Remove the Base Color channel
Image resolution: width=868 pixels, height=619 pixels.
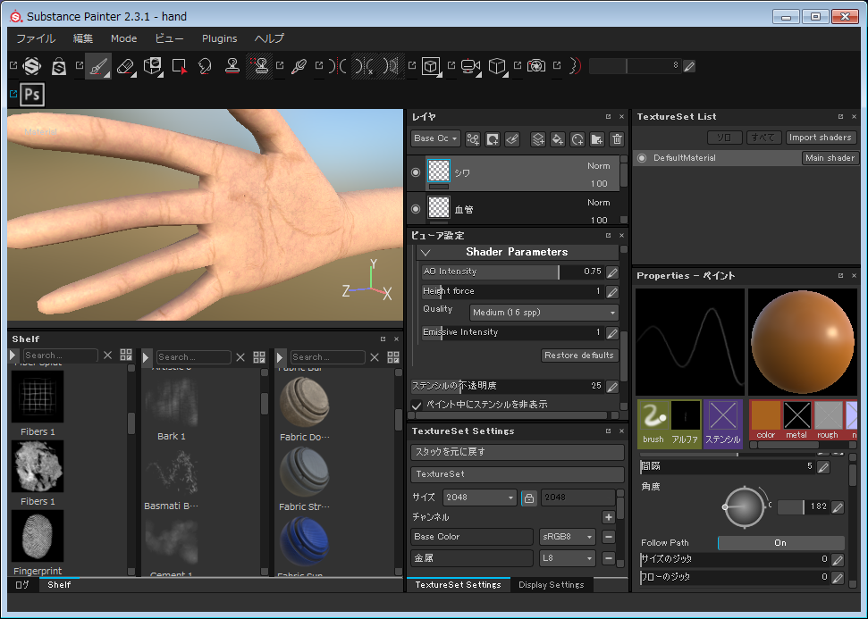(609, 537)
